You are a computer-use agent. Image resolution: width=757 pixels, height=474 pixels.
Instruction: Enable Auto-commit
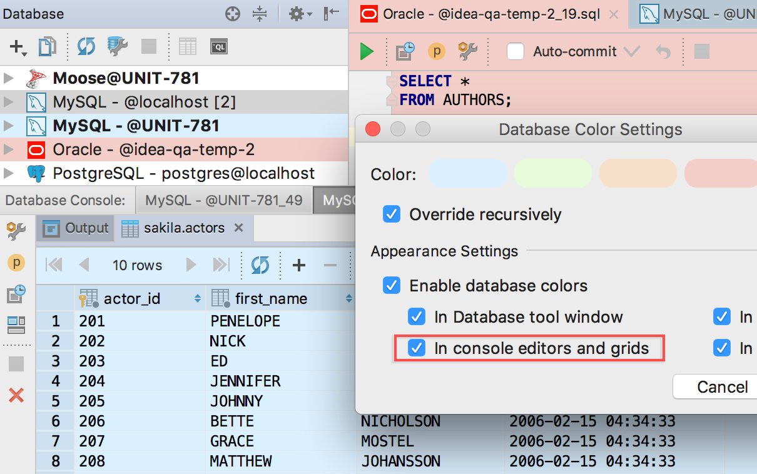coord(516,51)
